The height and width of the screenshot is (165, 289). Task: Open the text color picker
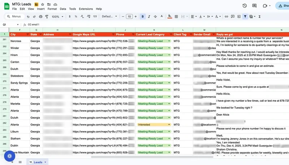click(x=161, y=17)
